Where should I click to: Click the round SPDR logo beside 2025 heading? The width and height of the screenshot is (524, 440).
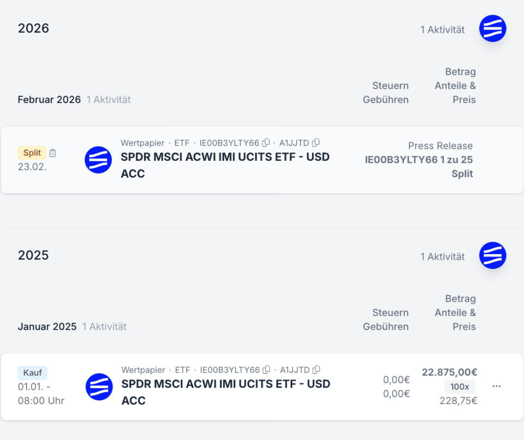(x=492, y=256)
